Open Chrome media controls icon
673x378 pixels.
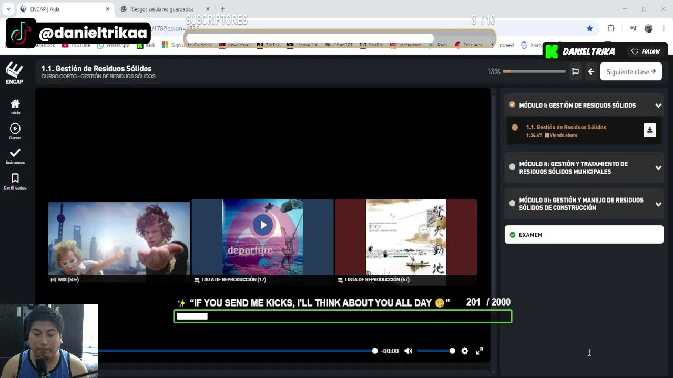[634, 28]
